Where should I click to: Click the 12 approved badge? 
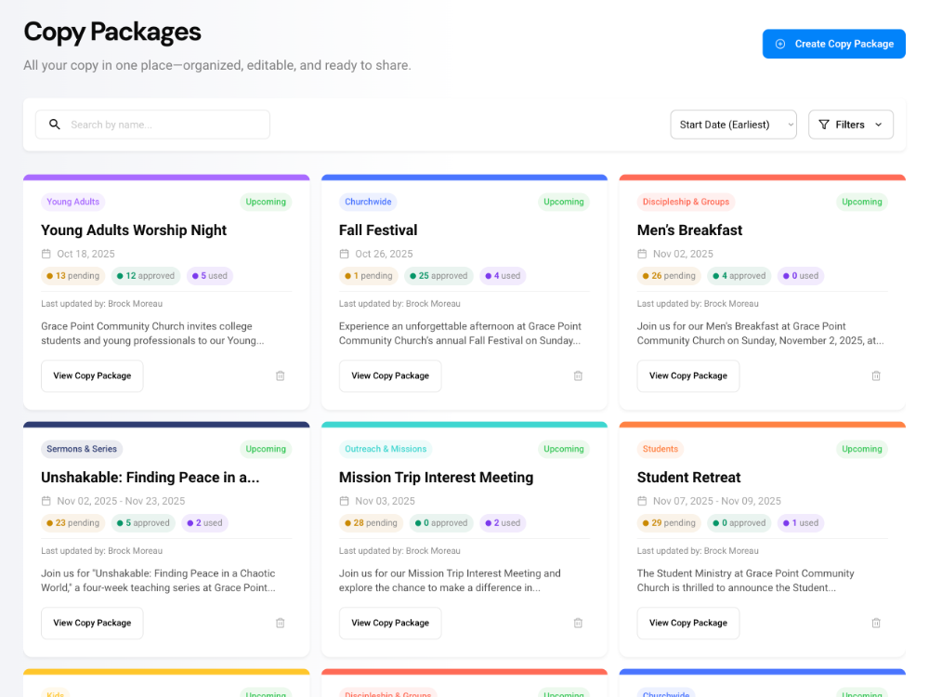click(x=146, y=276)
